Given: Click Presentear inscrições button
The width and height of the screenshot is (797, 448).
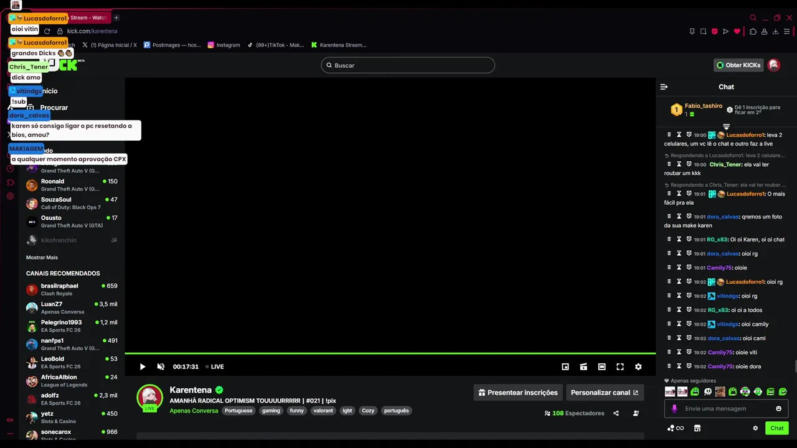Looking at the screenshot, I should click(518, 393).
